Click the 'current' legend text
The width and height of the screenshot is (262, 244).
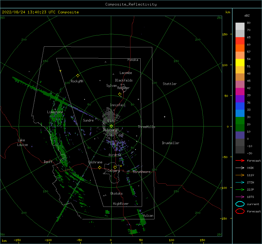pos(253,204)
